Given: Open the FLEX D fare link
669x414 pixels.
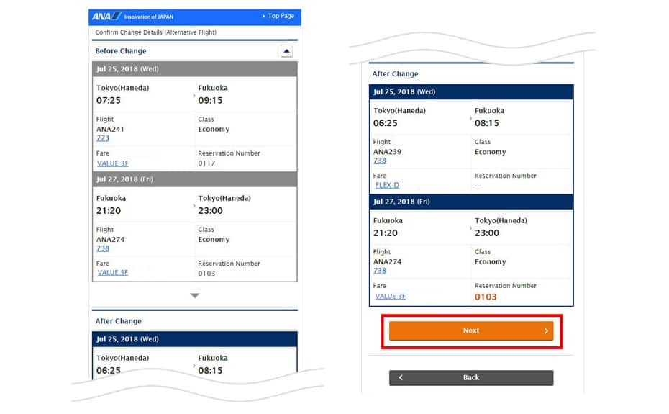Looking at the screenshot, I should tap(387, 186).
